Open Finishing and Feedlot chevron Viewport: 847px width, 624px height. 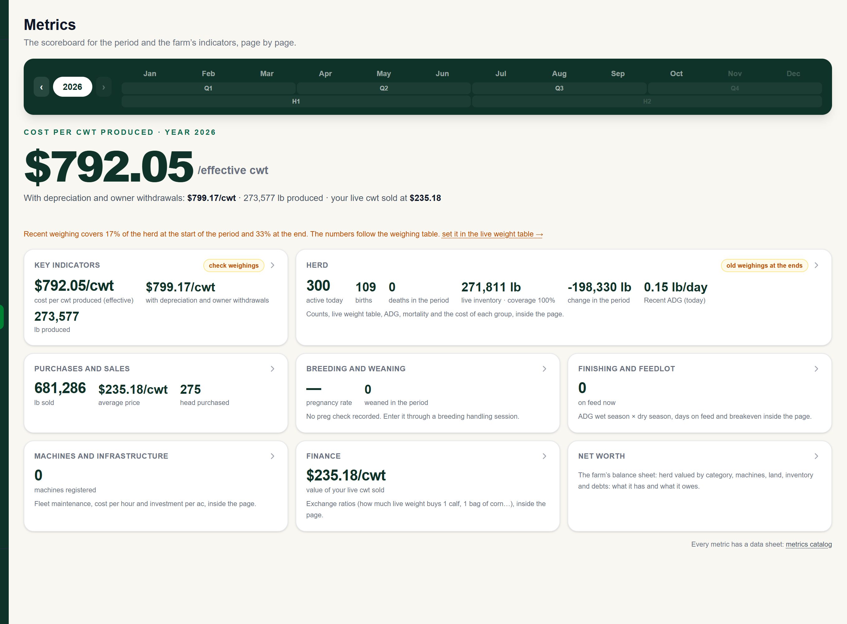816,369
